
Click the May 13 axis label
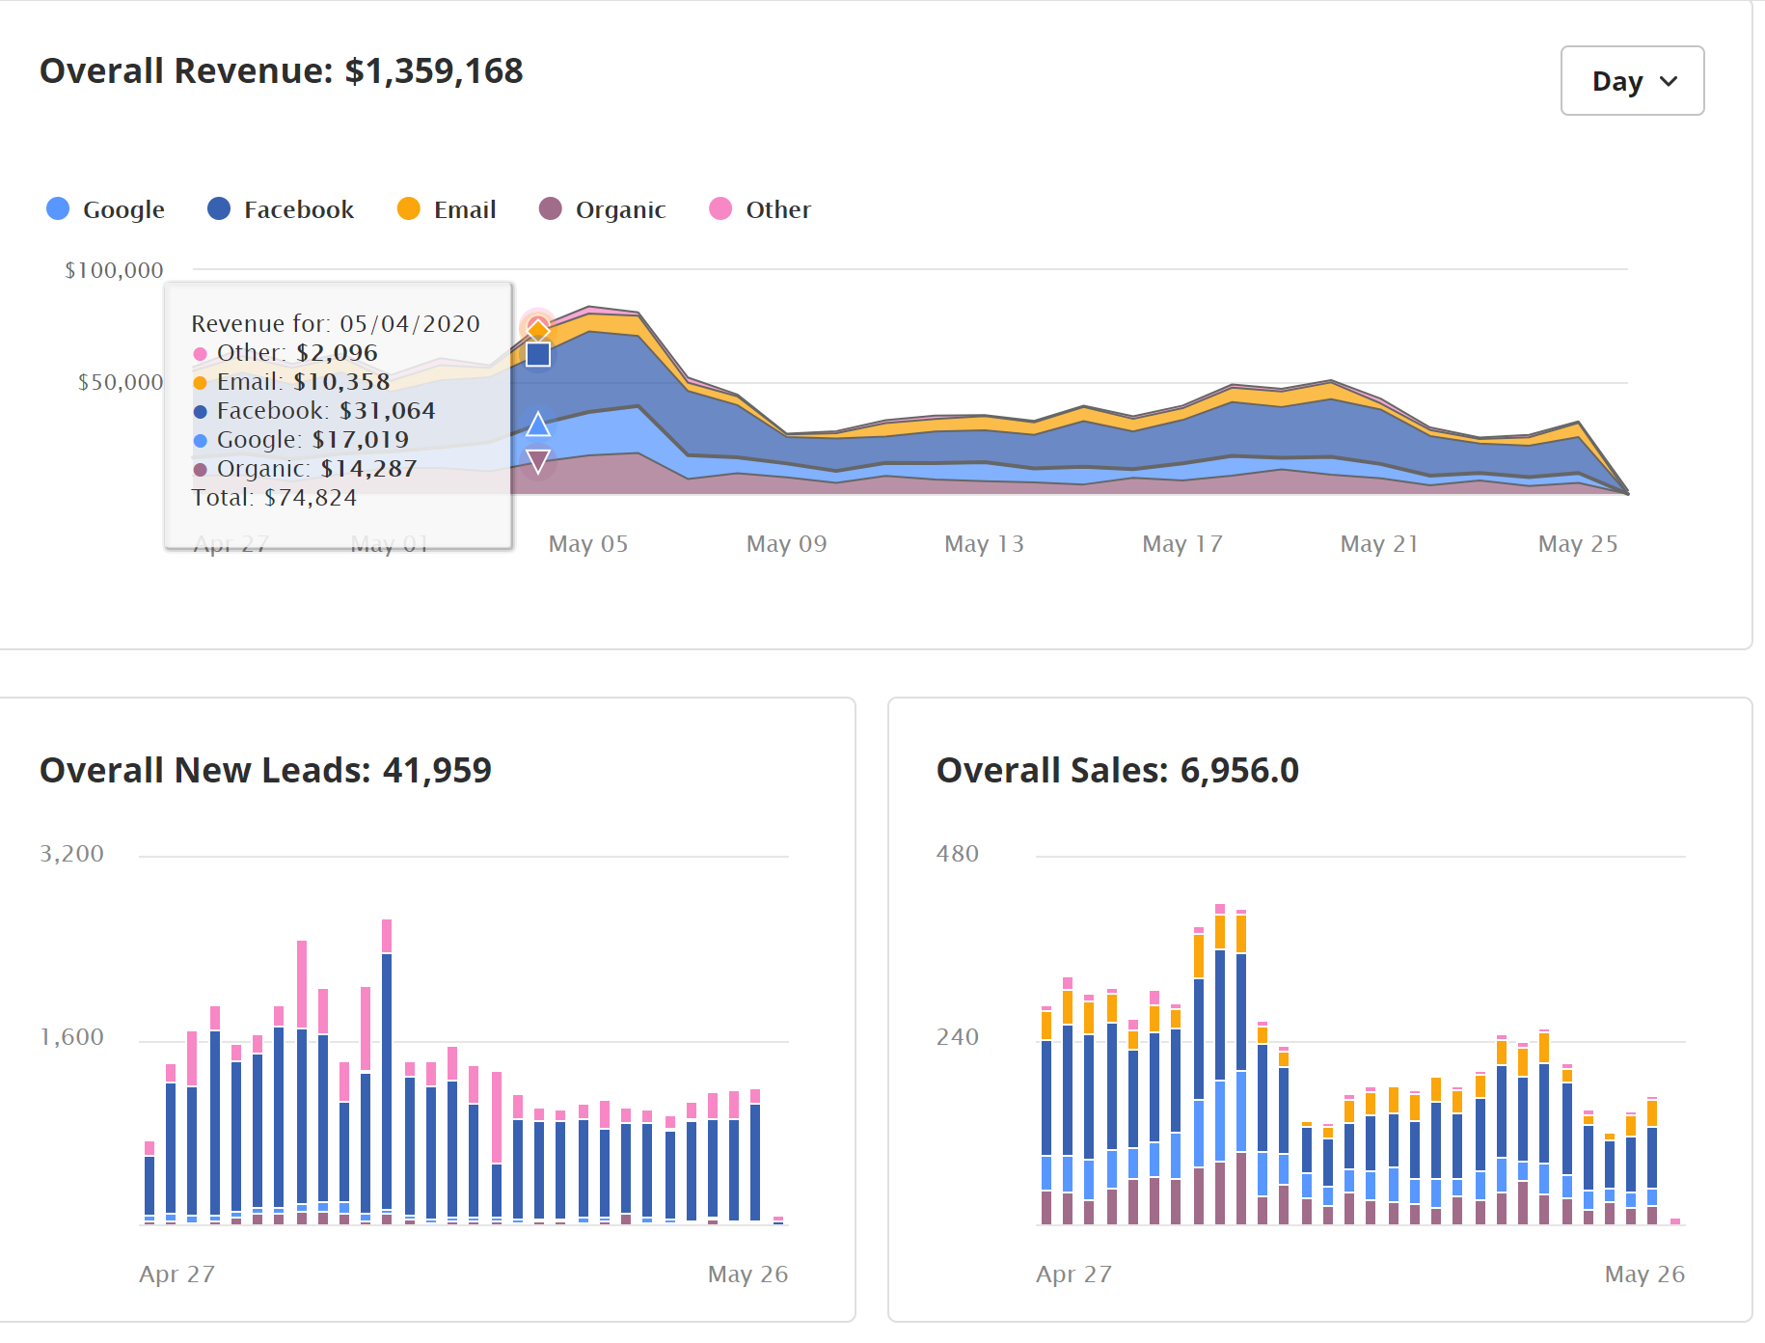pyautogui.click(x=984, y=544)
